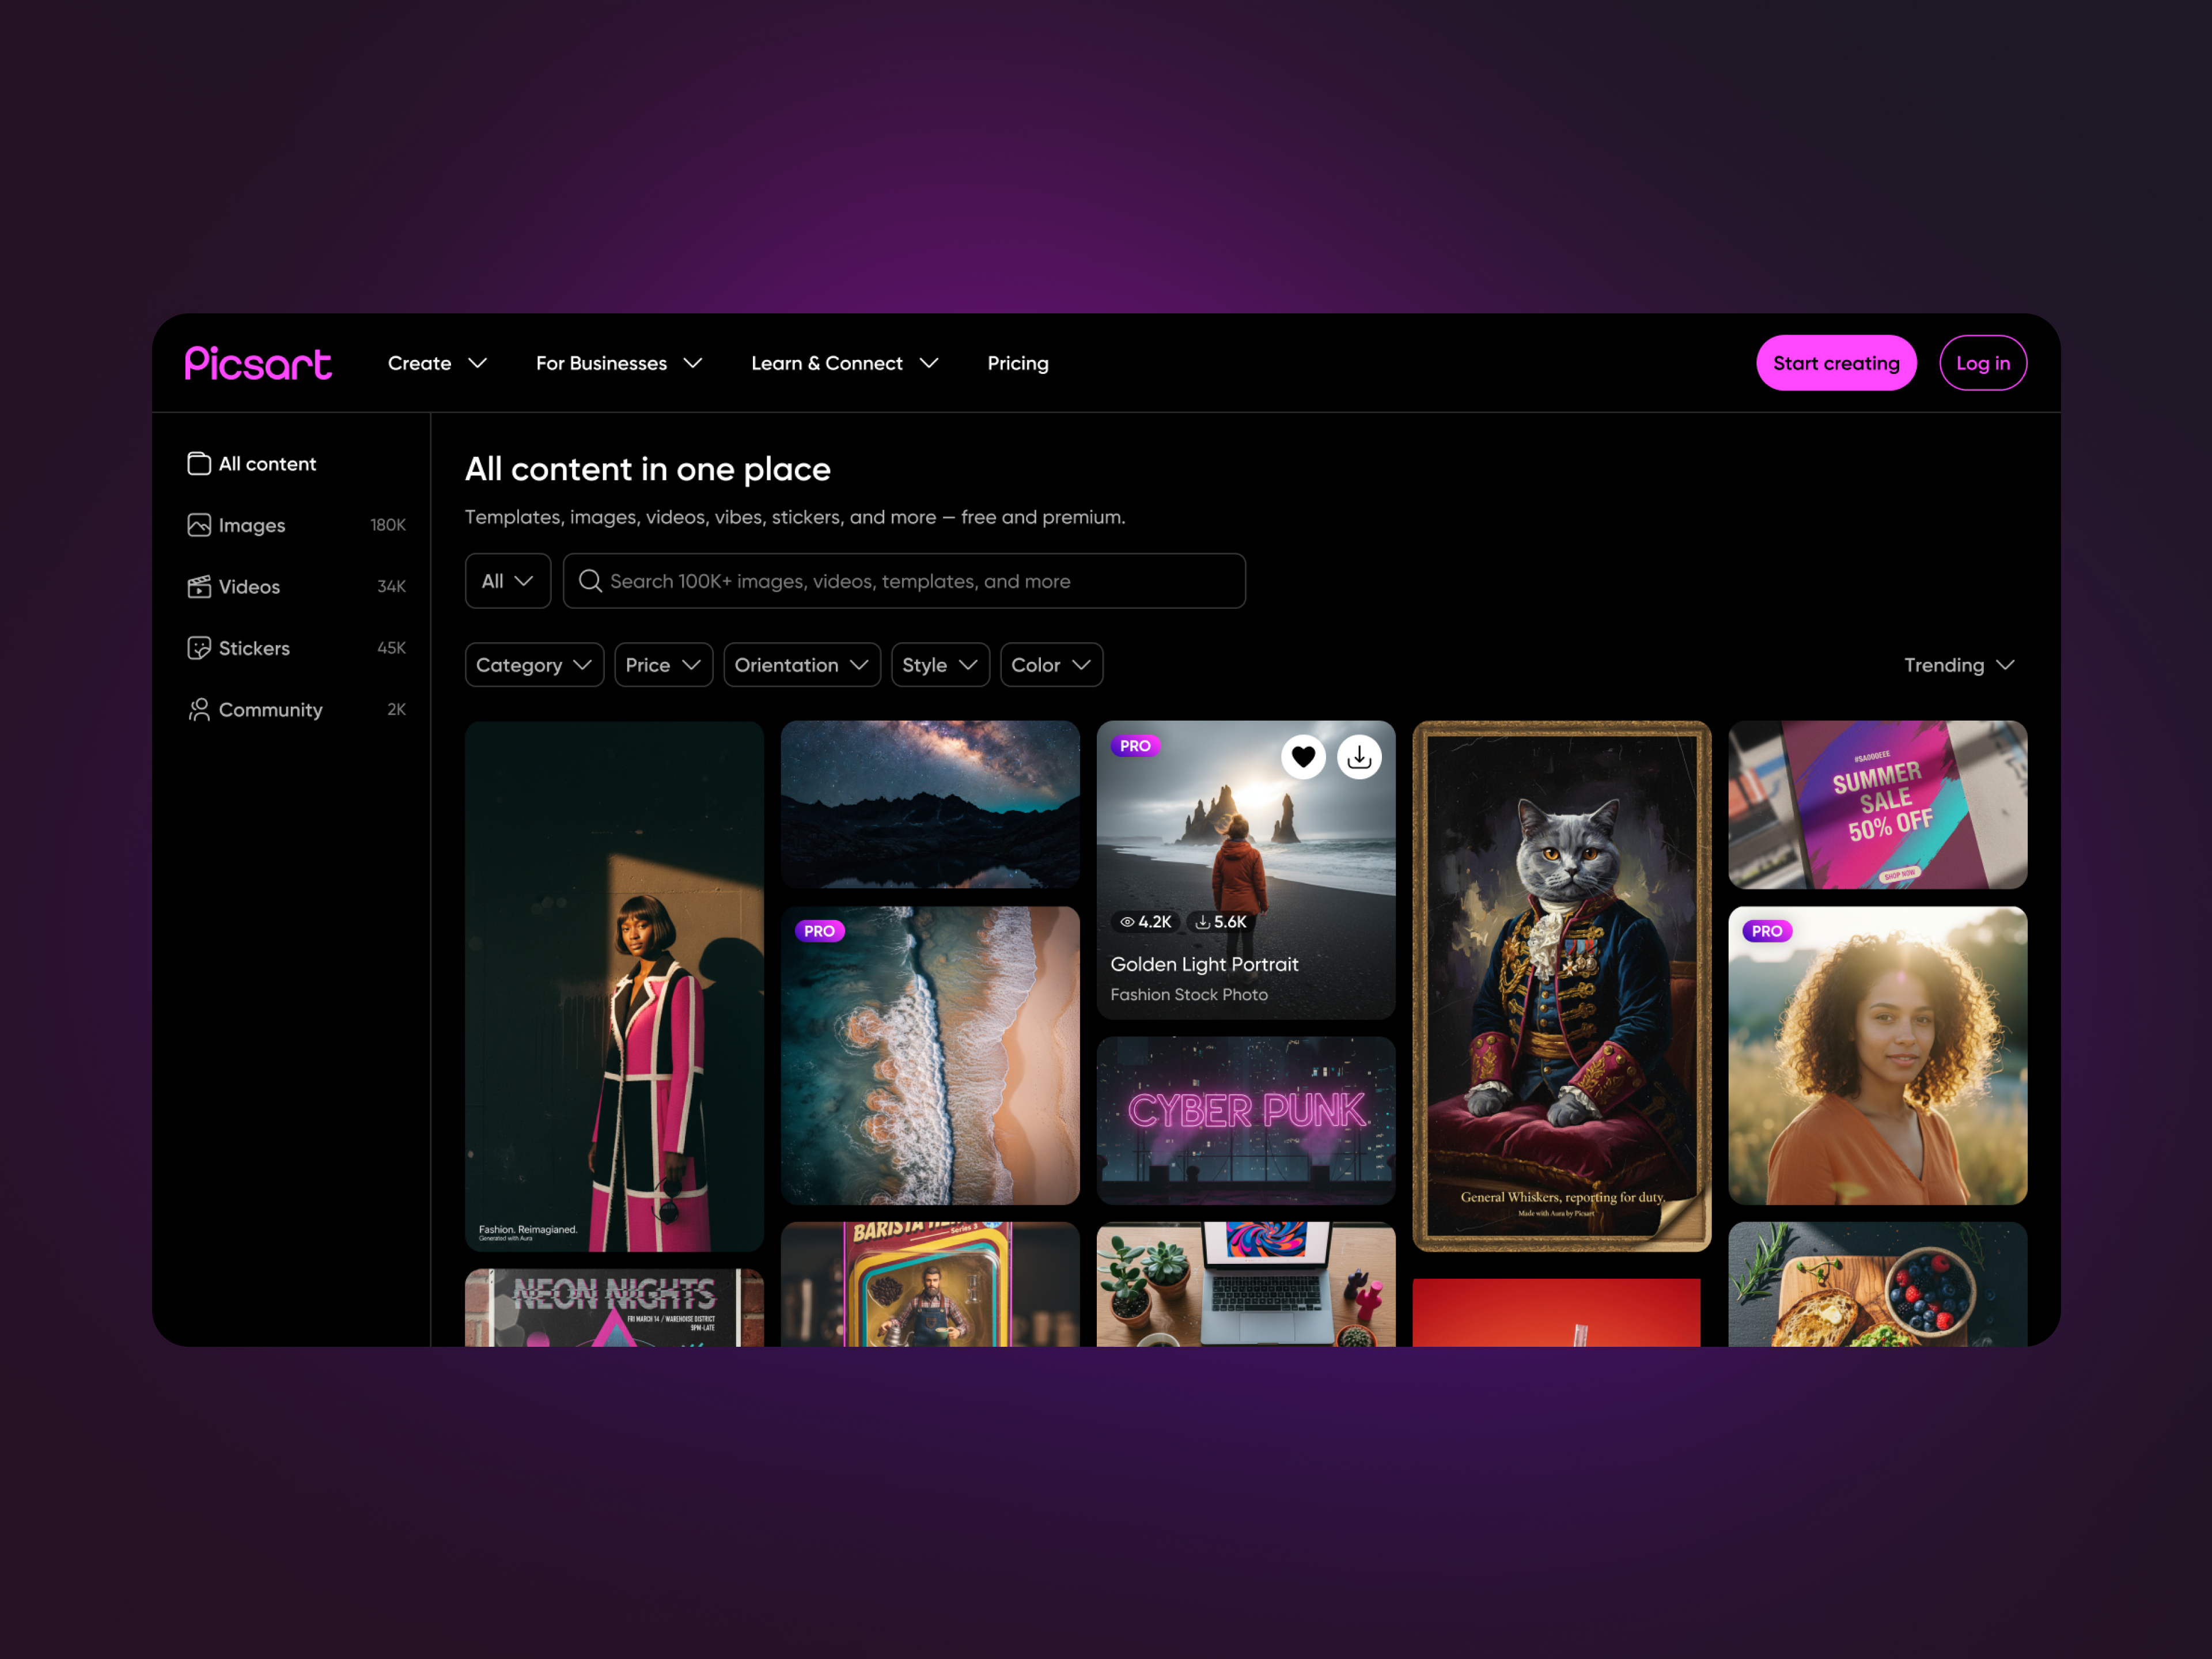
Task: Open the For Businesses menu
Action: tap(619, 363)
